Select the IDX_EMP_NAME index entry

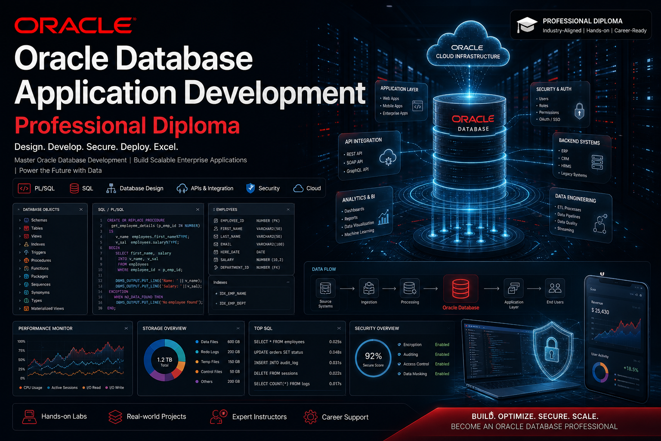233,293
